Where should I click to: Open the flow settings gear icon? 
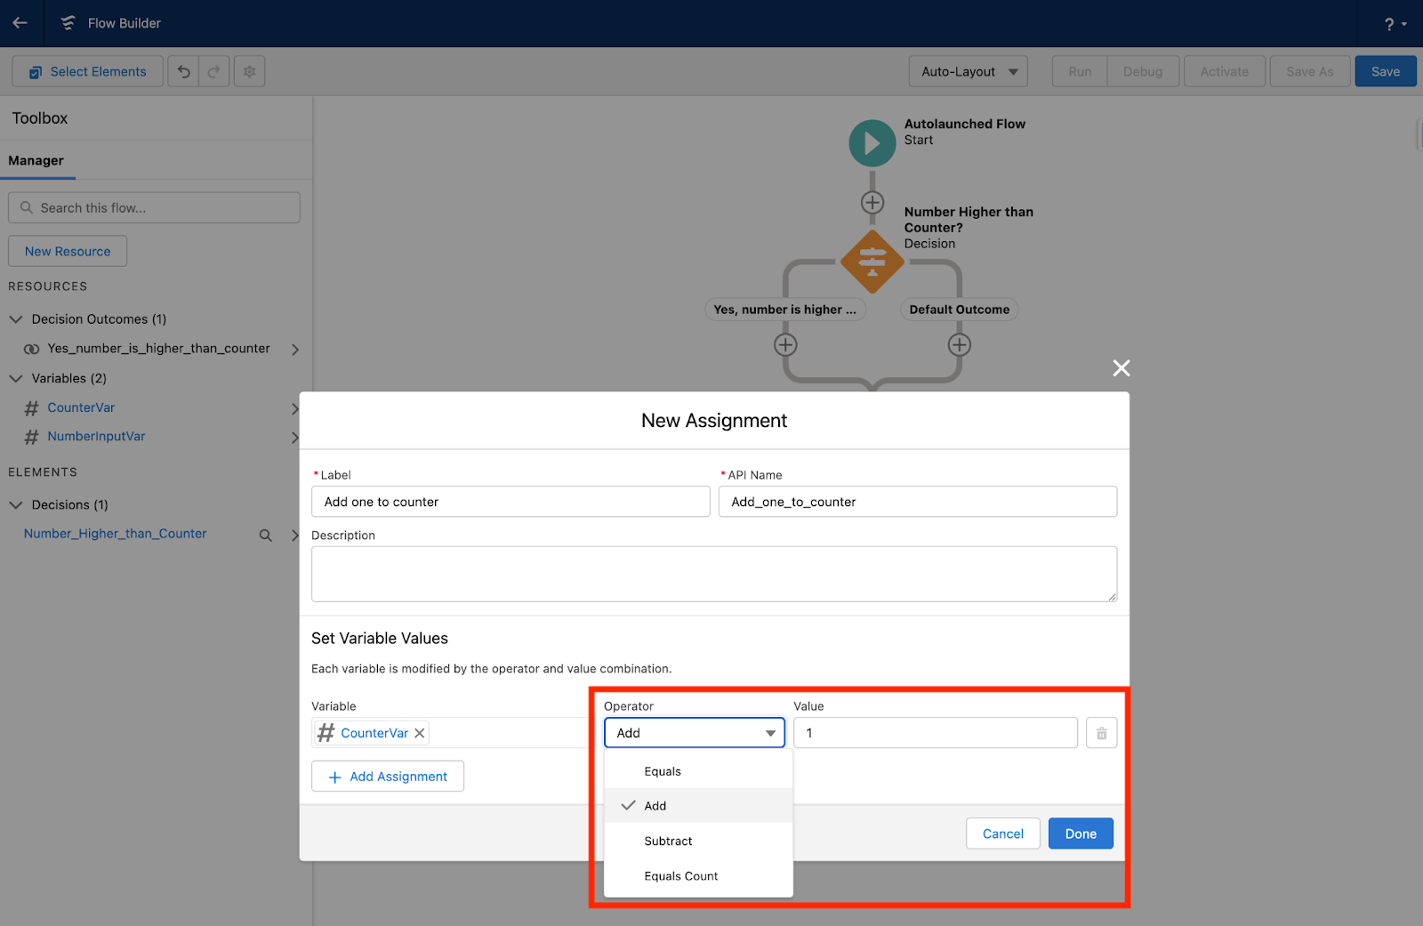(x=249, y=71)
